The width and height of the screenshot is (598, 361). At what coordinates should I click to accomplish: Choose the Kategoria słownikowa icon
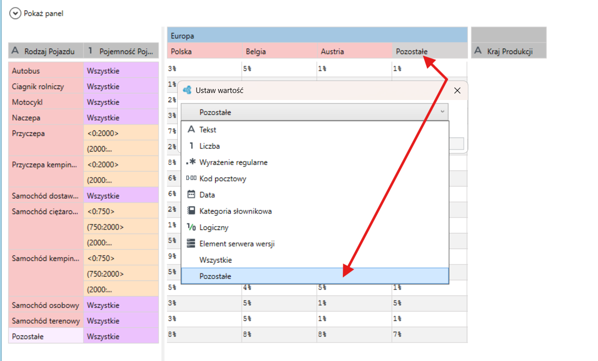(x=191, y=211)
